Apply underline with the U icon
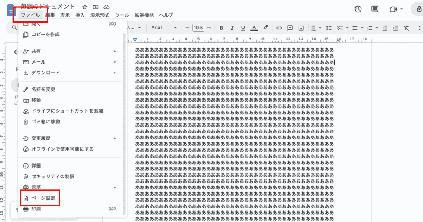 [x=243, y=28]
